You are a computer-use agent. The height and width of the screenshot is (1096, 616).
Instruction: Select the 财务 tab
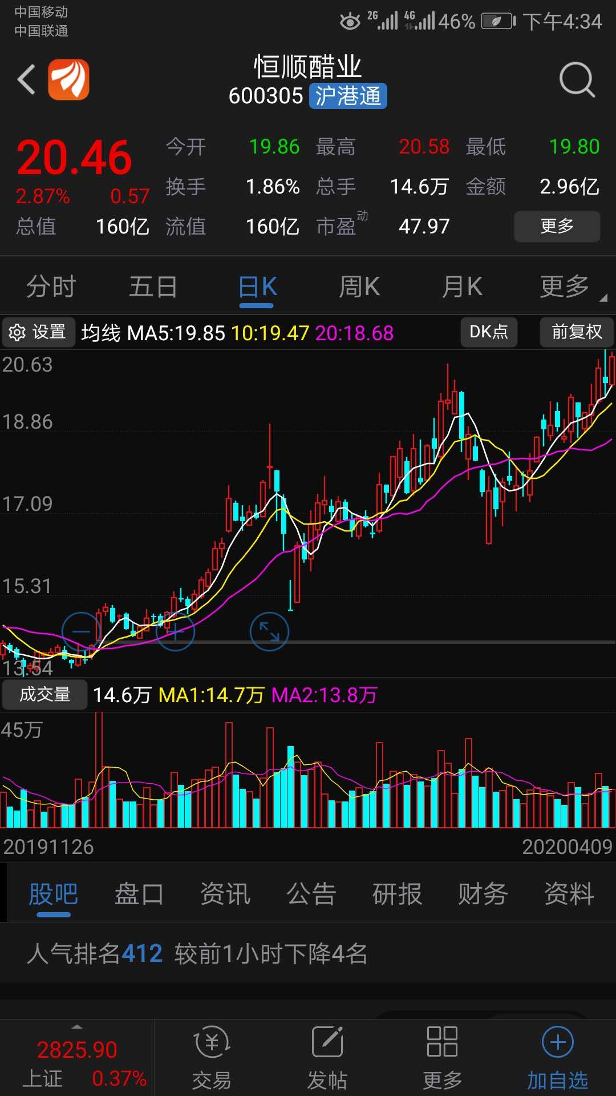pos(483,894)
